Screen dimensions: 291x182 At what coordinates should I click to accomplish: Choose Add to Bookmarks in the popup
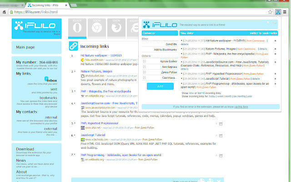165,50
